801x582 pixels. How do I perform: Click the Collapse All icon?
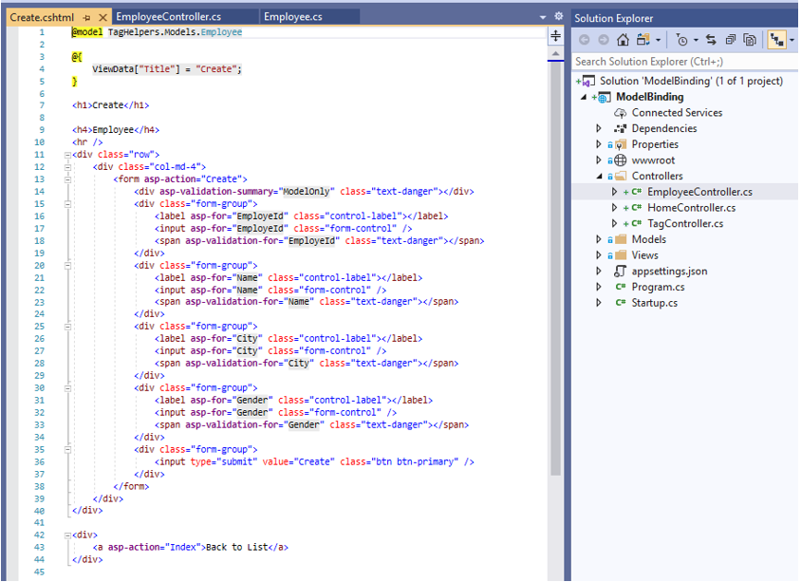click(x=731, y=40)
